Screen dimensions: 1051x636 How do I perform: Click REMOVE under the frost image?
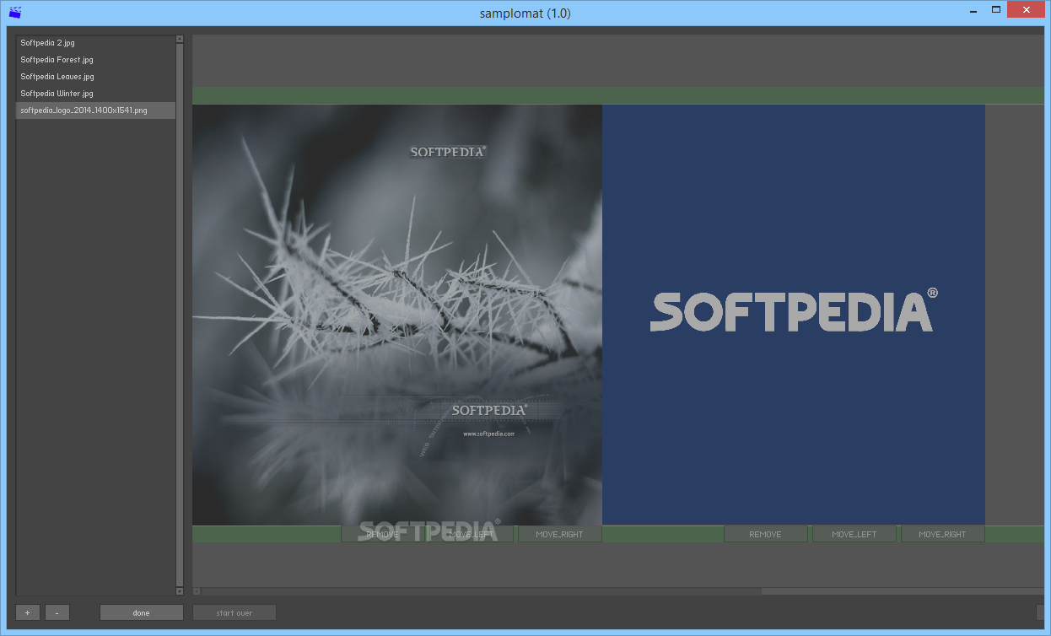tap(383, 534)
